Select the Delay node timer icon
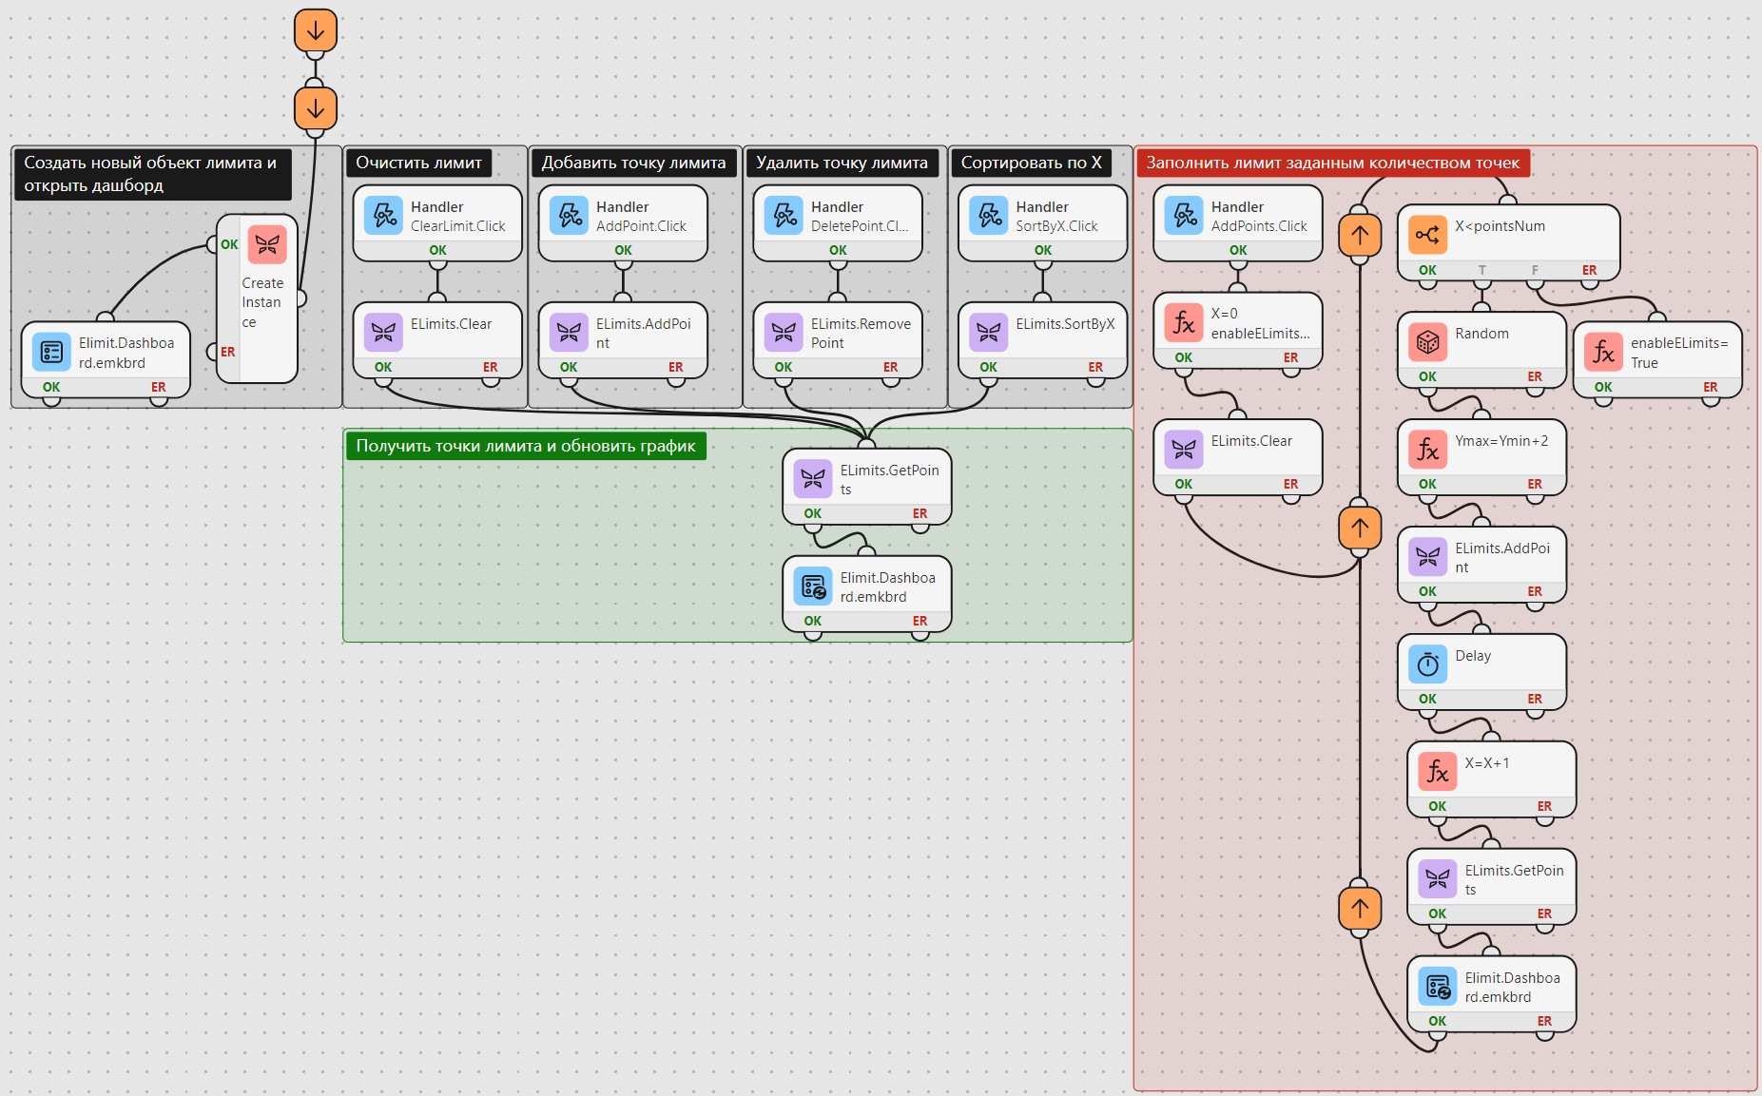The height and width of the screenshot is (1096, 1762). coord(1427,664)
